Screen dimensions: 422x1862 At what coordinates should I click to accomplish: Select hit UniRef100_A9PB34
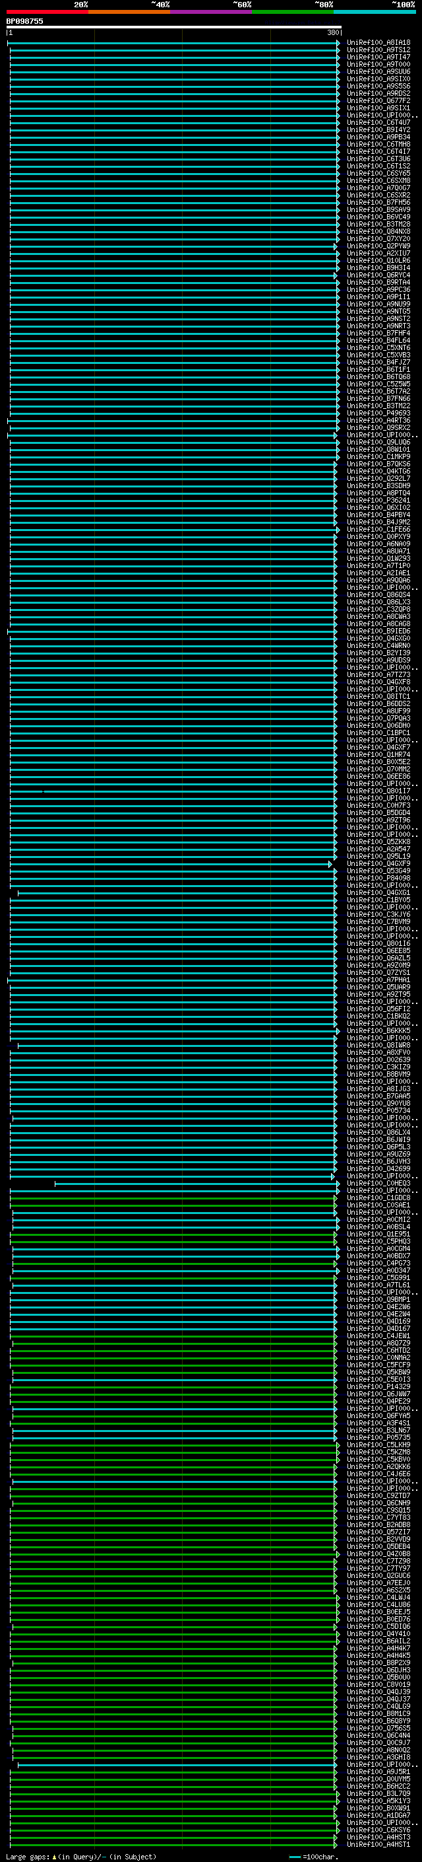[378, 137]
